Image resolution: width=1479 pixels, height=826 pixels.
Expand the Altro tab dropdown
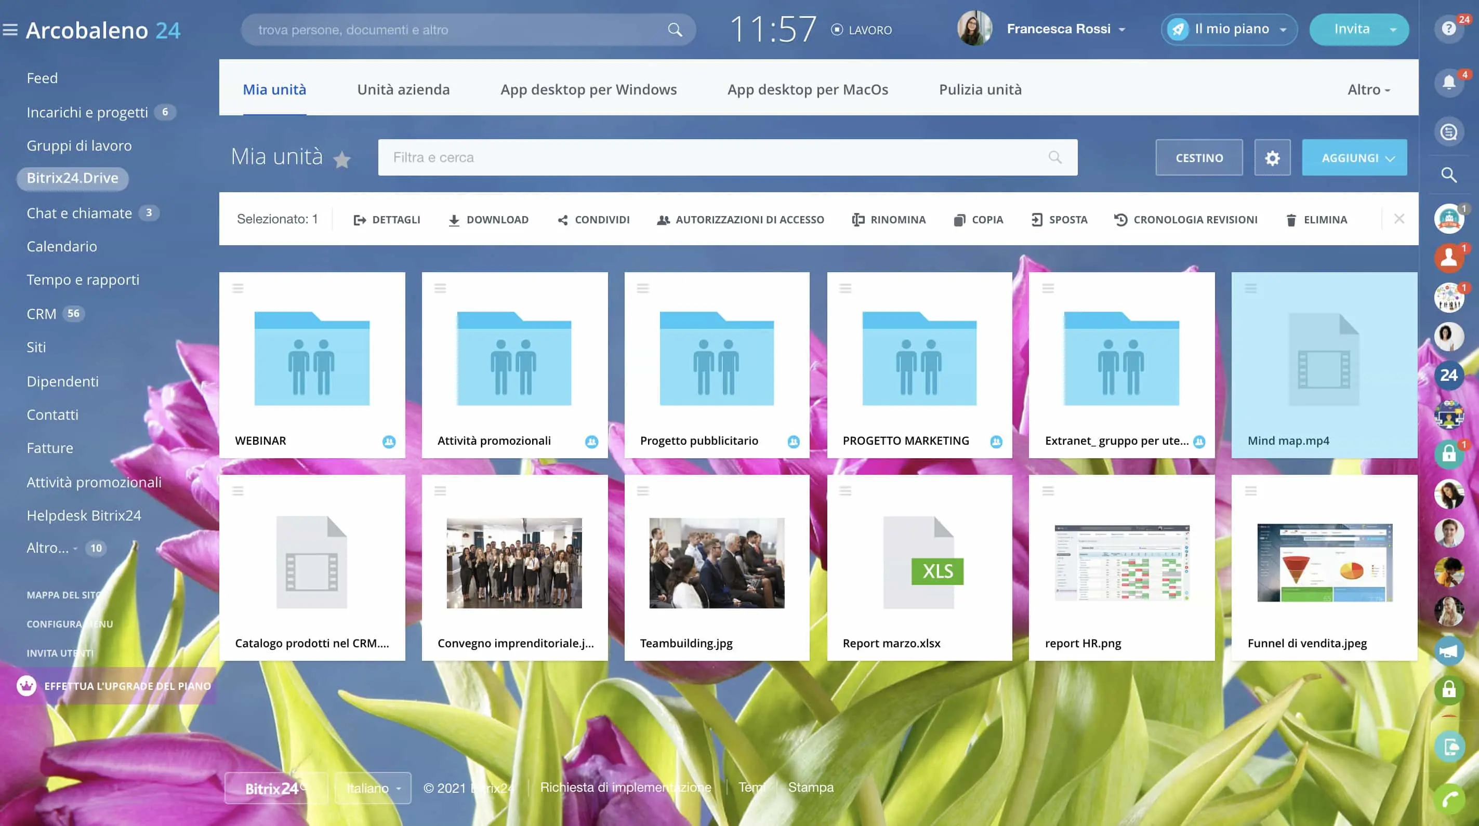point(1369,89)
